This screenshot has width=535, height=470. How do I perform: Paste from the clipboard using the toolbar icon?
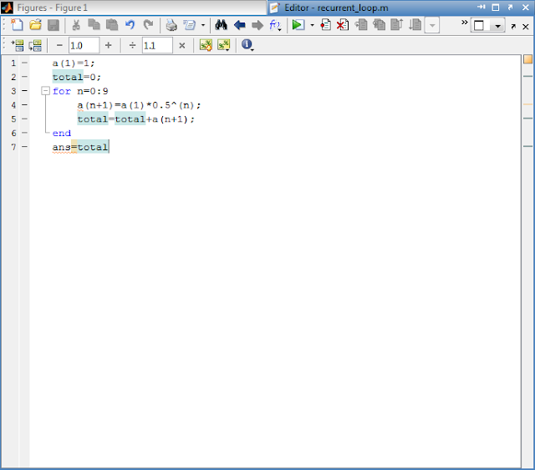click(112, 25)
